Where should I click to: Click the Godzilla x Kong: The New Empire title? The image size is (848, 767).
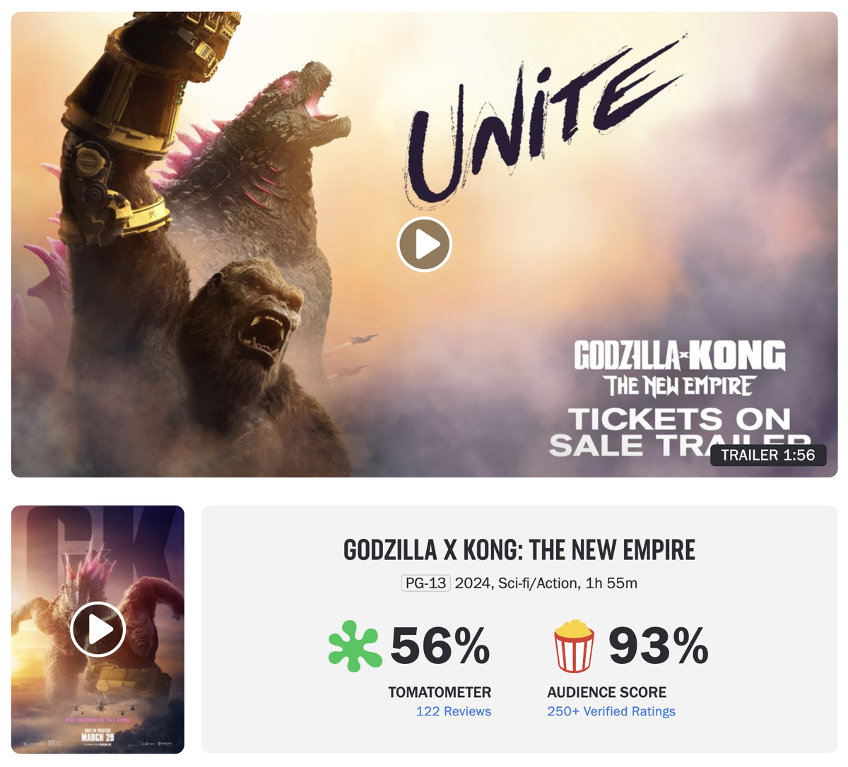[519, 549]
